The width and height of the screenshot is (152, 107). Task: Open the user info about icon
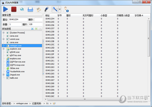tap(66, 9)
